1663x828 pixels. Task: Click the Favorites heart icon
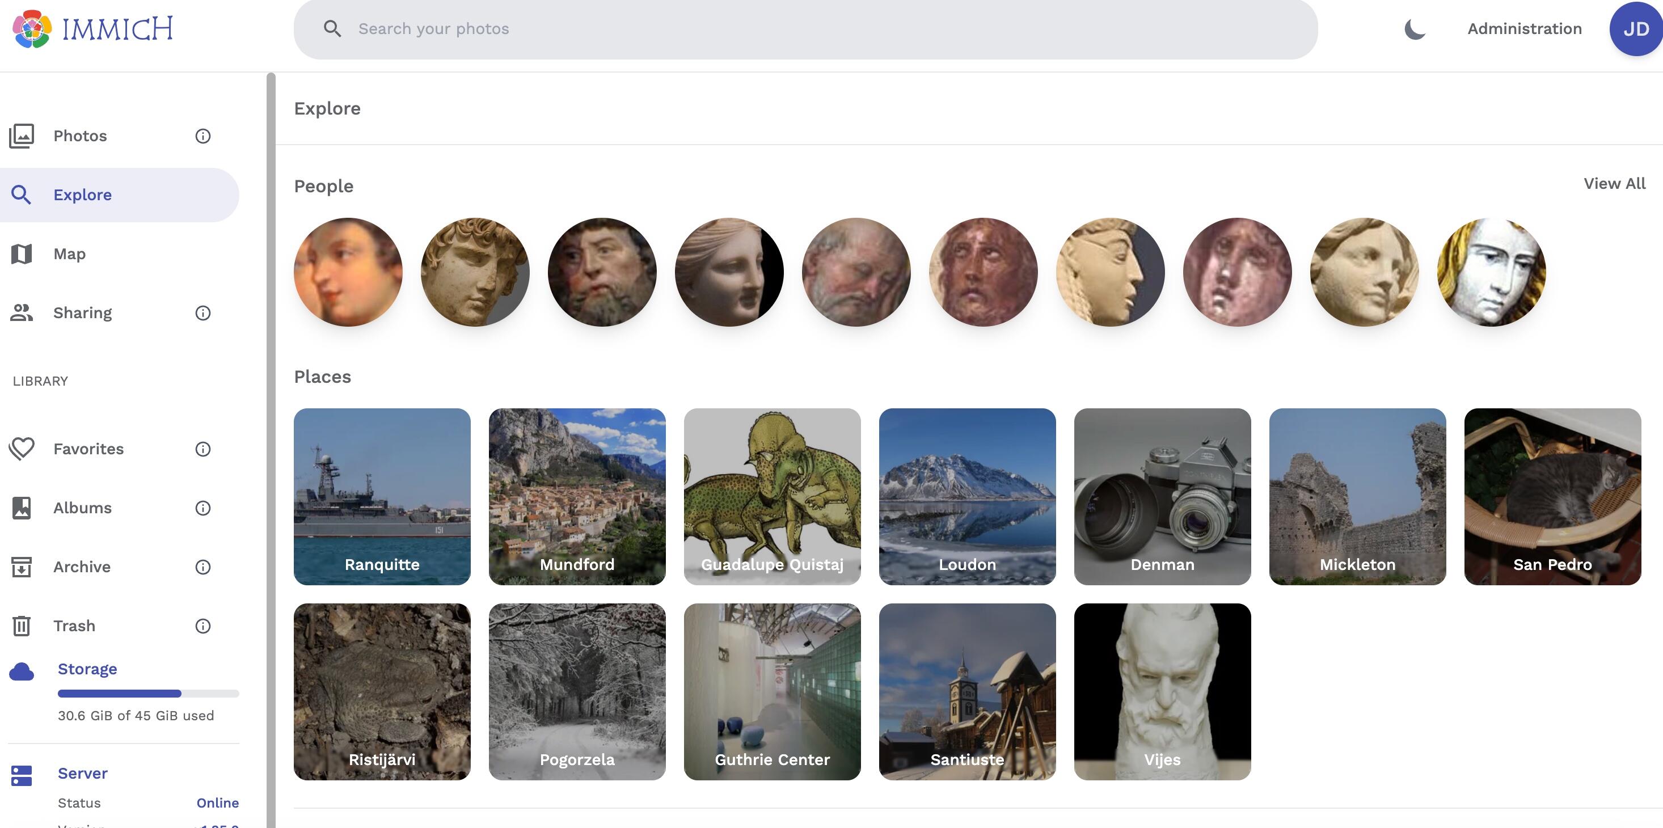click(x=22, y=449)
